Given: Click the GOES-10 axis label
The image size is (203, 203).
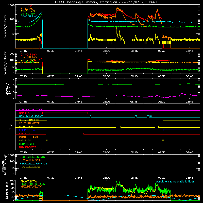Looking at the screenshot, I should pos(8,89).
